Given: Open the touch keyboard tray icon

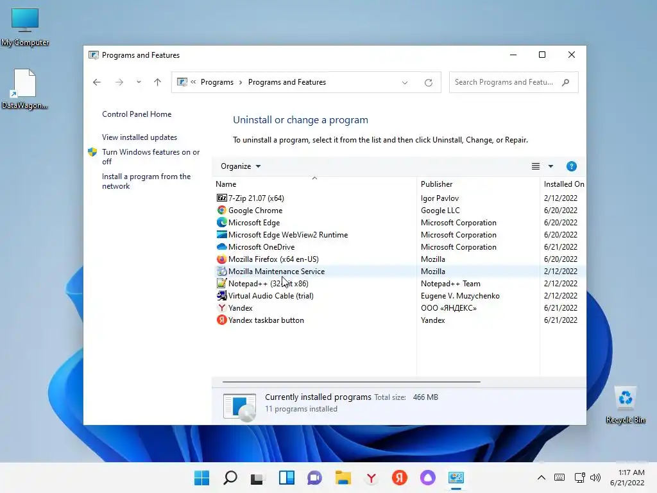Looking at the screenshot, I should [x=559, y=478].
